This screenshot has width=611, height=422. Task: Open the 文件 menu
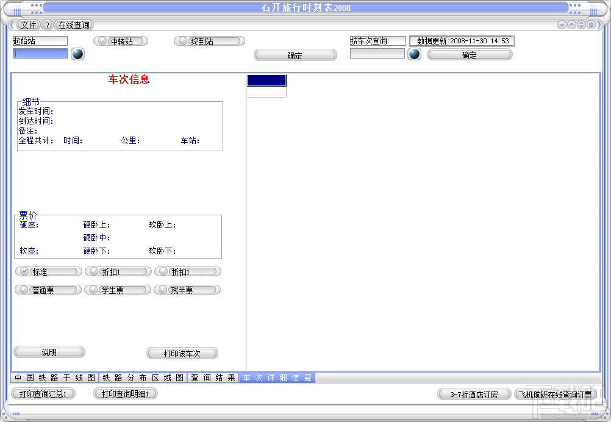tap(29, 26)
